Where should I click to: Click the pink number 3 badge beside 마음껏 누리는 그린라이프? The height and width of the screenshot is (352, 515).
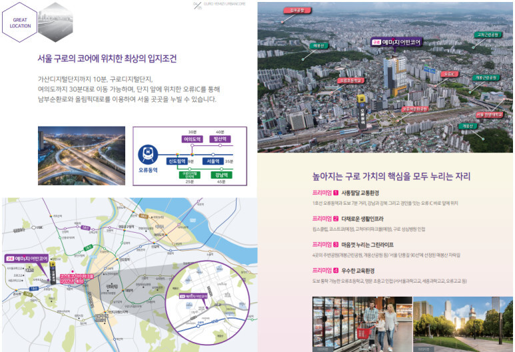pos(336,245)
